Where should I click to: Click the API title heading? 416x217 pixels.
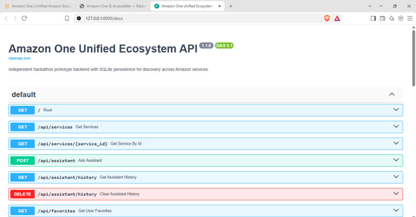pos(103,49)
